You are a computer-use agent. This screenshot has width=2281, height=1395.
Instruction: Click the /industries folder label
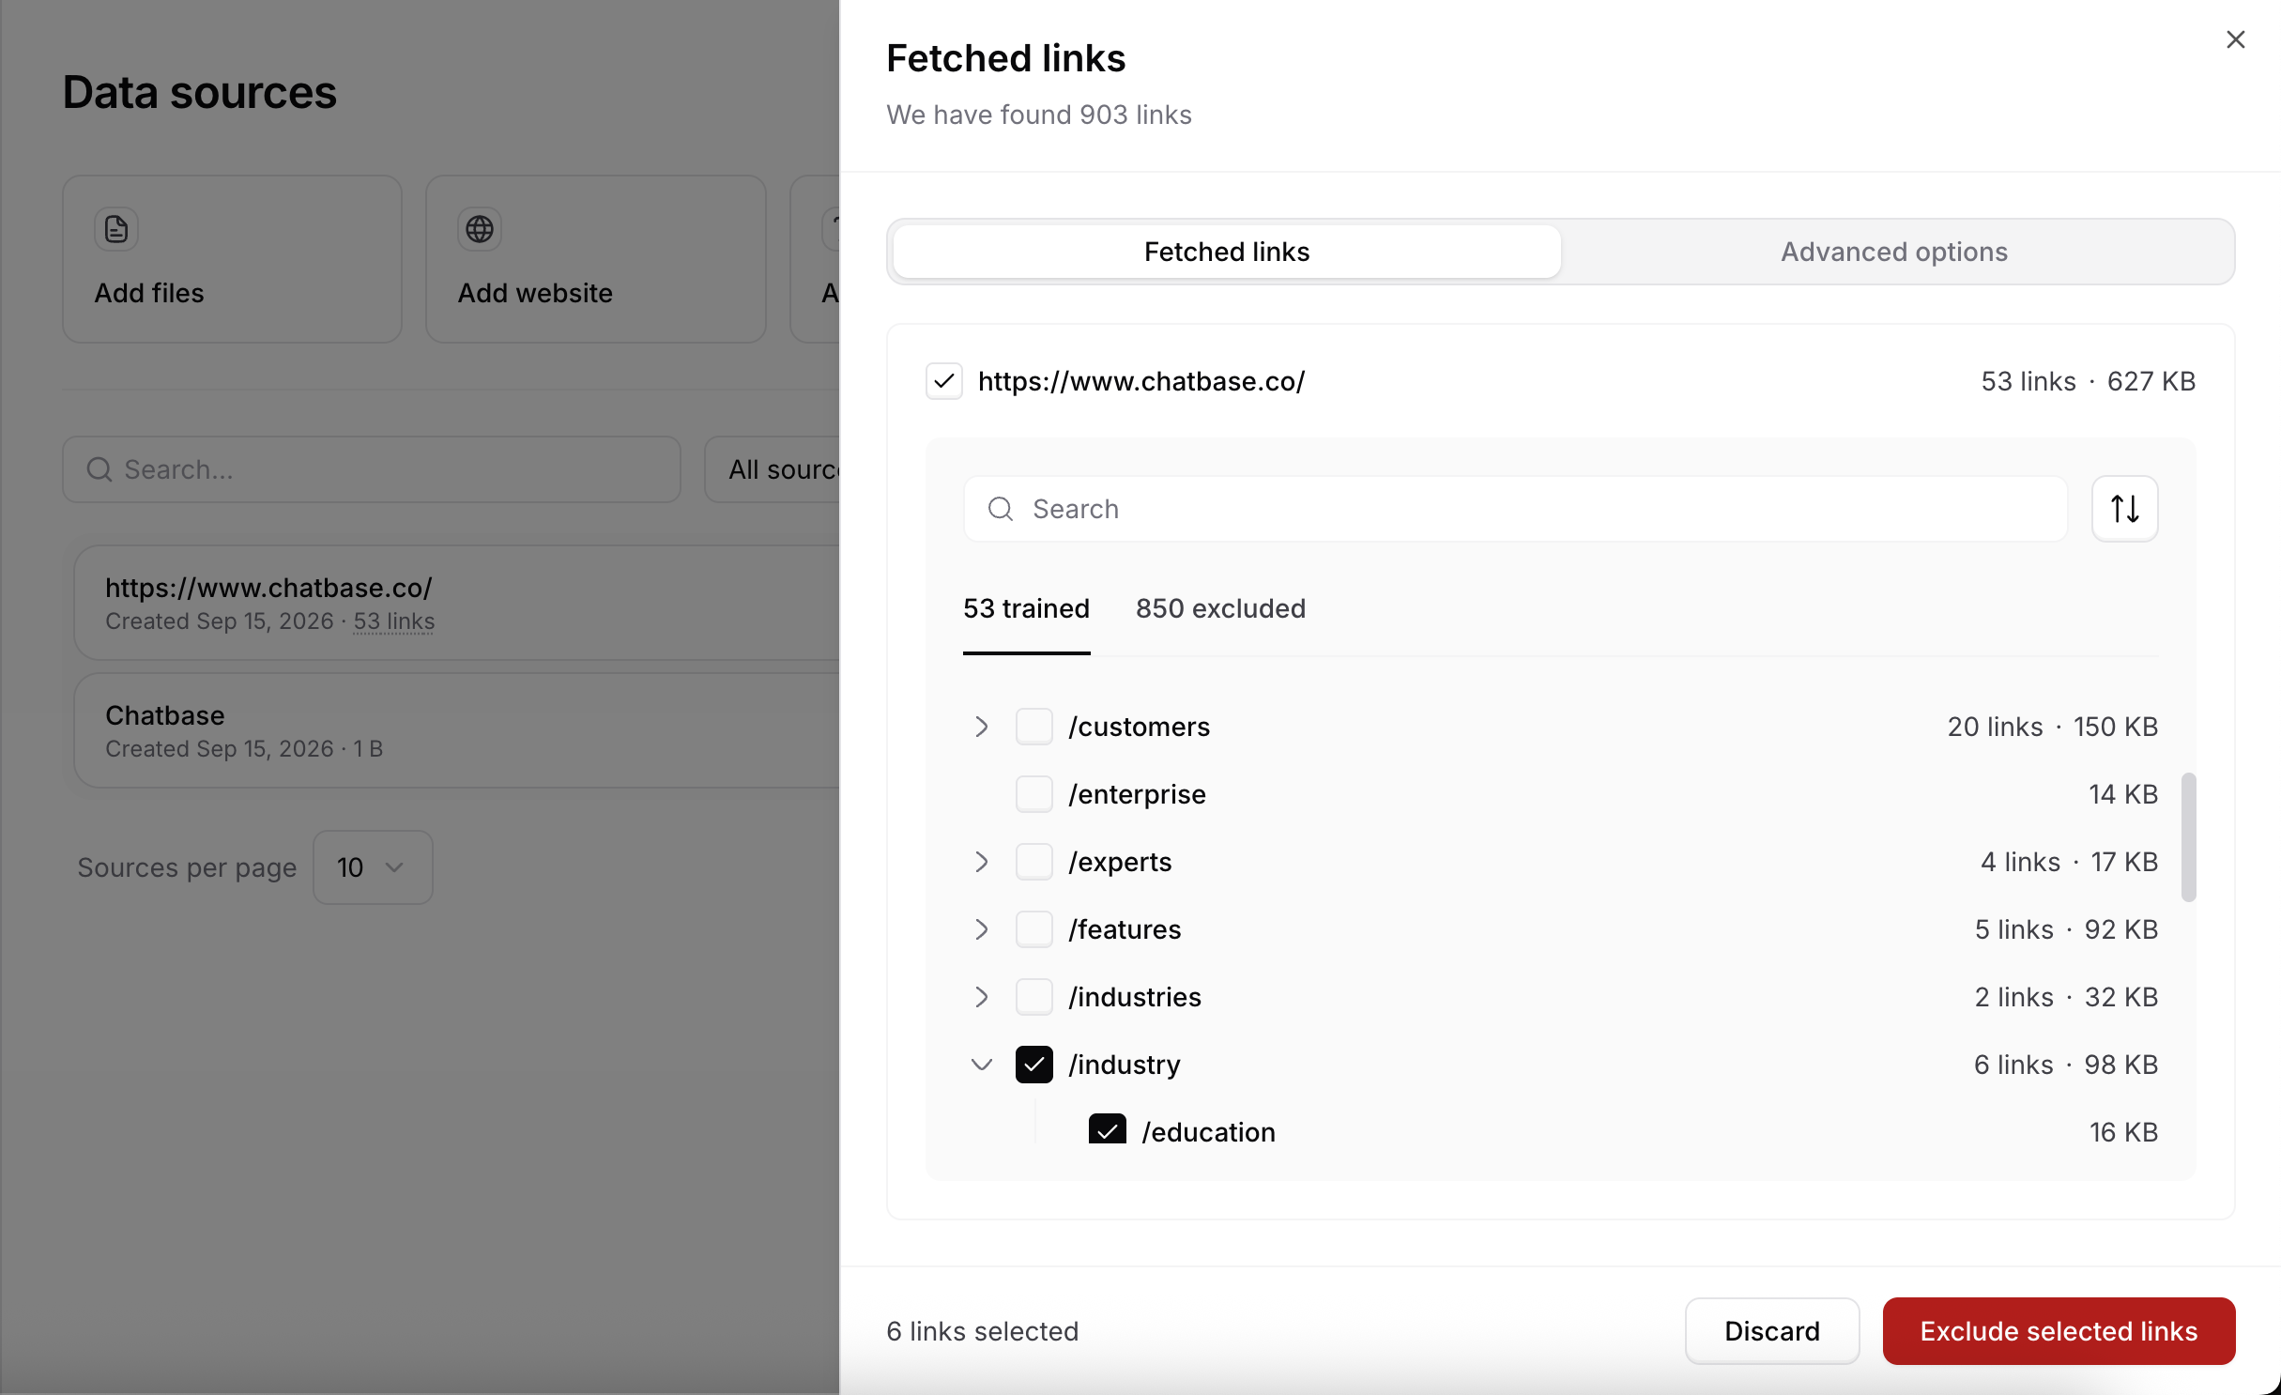[x=1134, y=997]
